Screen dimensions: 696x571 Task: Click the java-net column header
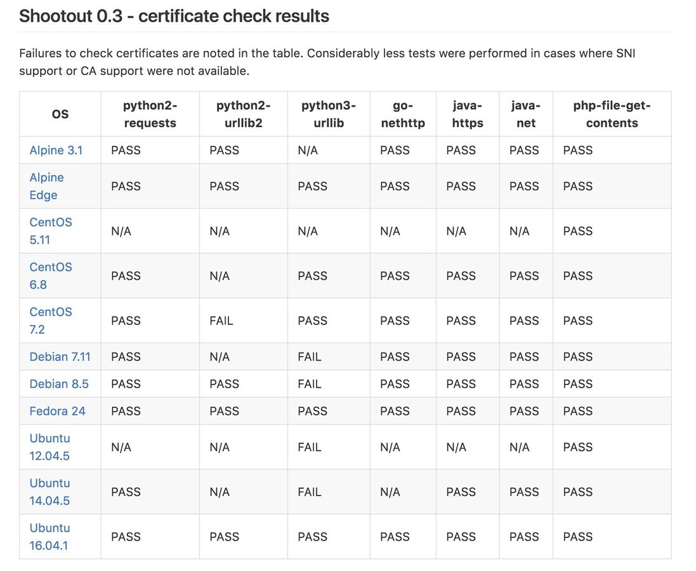coord(526,114)
